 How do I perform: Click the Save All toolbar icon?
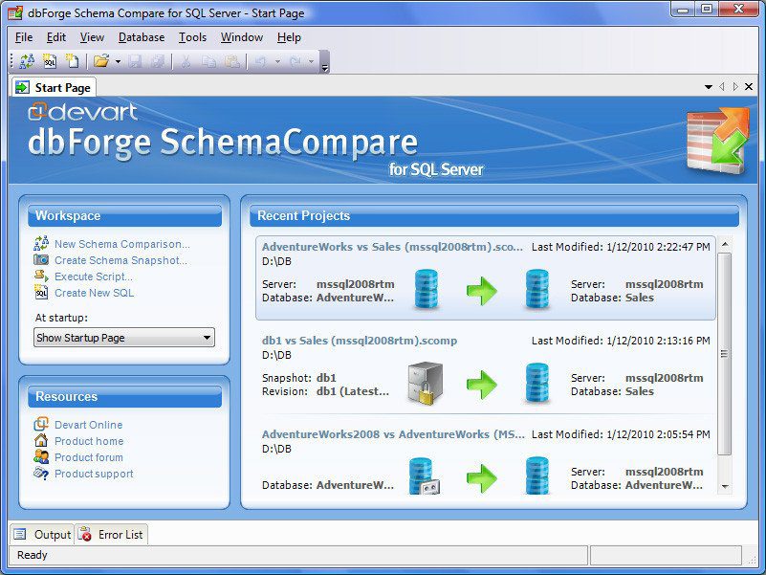click(158, 61)
